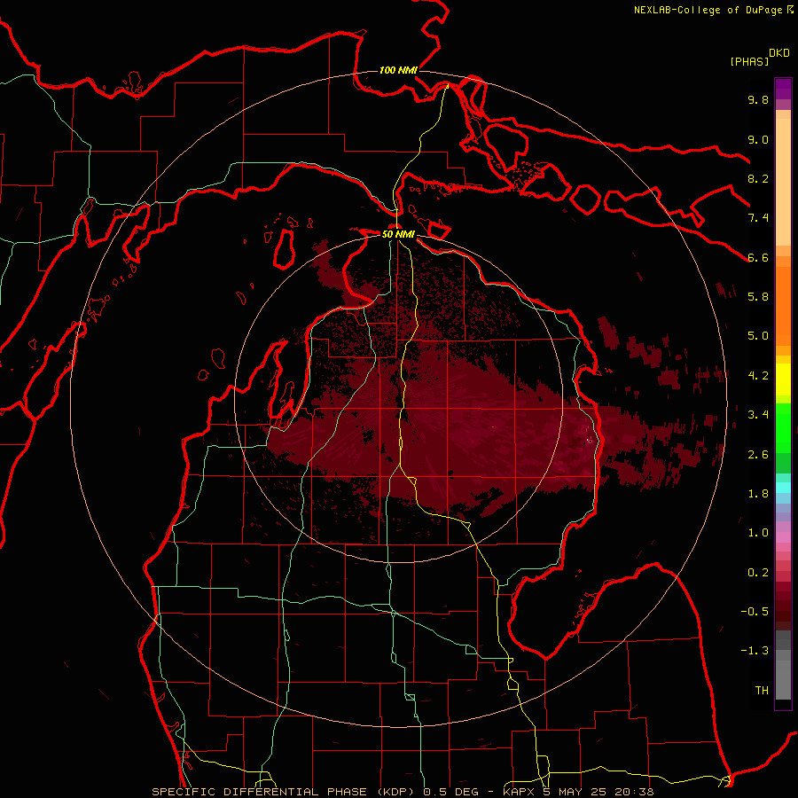Click the 2.6 value on the color scale
The height and width of the screenshot is (798, 798).
pyautogui.click(x=758, y=455)
